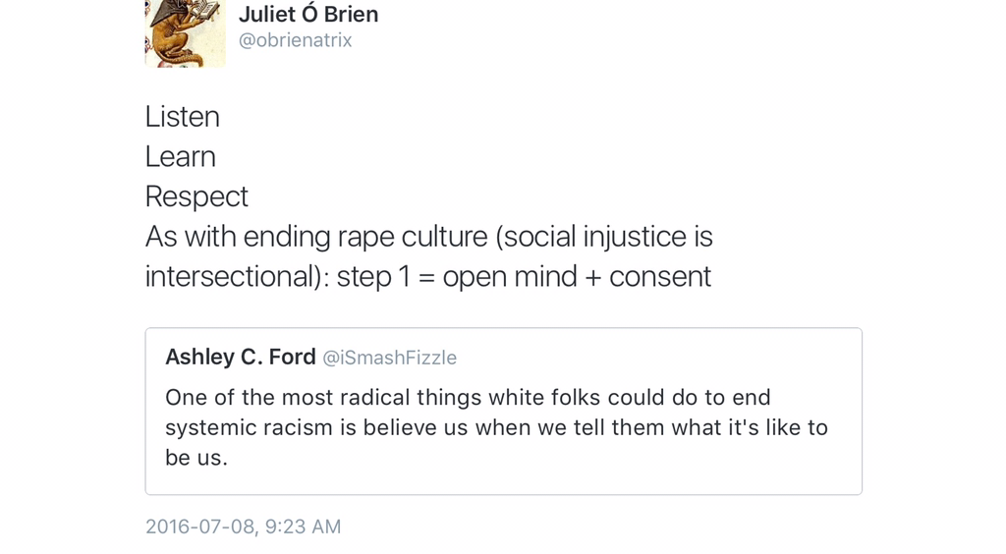Click the 9:23 AM time in the timestamp

tap(304, 526)
